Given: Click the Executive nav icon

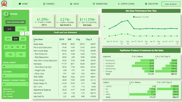Looking at the screenshot, I should point(146,4).
